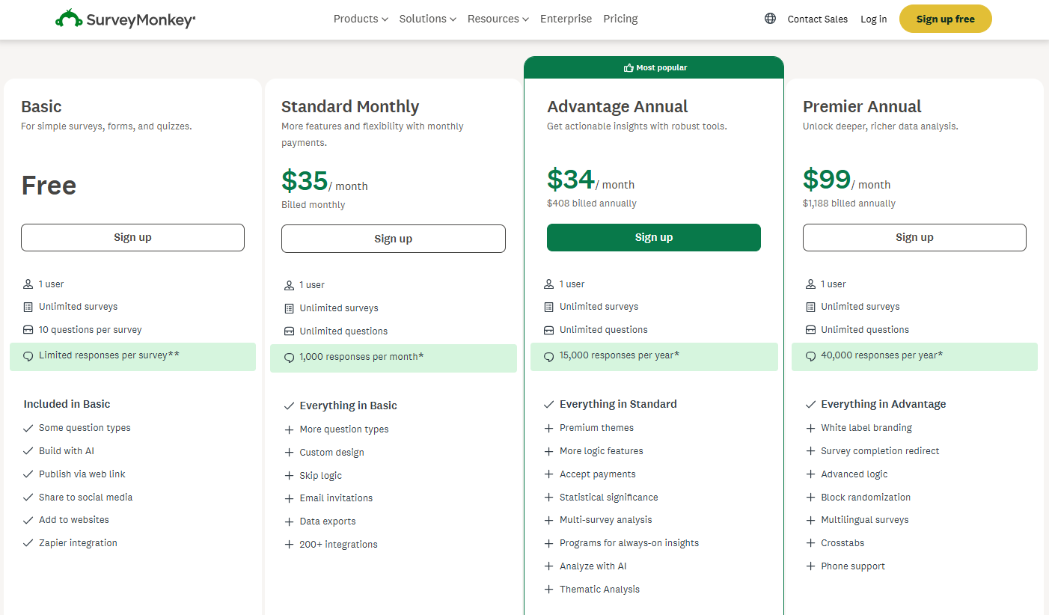Click the yellow Sign up free button

(946, 19)
